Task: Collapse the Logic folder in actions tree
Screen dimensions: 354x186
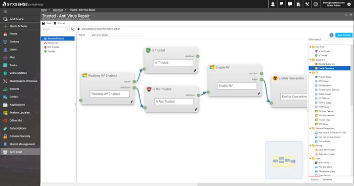Action: (310, 159)
